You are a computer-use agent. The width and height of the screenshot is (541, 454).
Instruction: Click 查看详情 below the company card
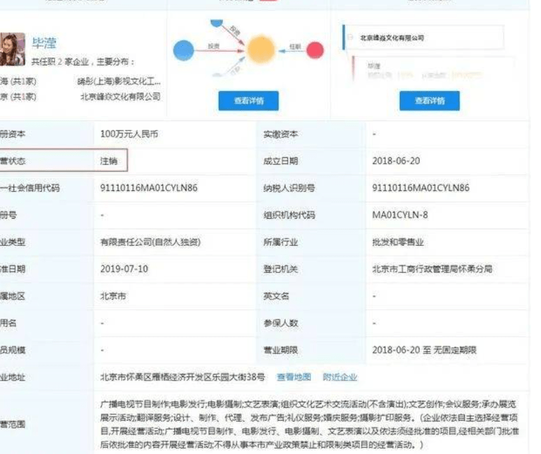[x=429, y=101]
